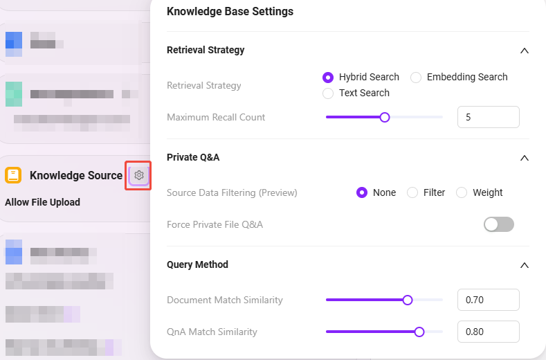The height and width of the screenshot is (360, 546).
Task: Open Knowledge Source settings gear
Action: tap(138, 175)
